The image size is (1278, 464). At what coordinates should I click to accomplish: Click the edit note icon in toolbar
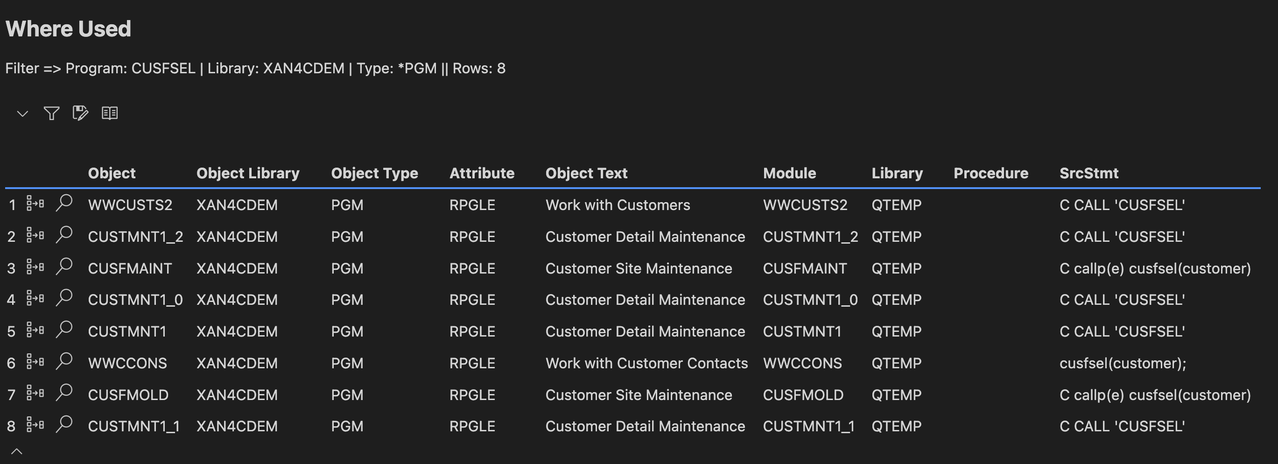[x=80, y=113]
